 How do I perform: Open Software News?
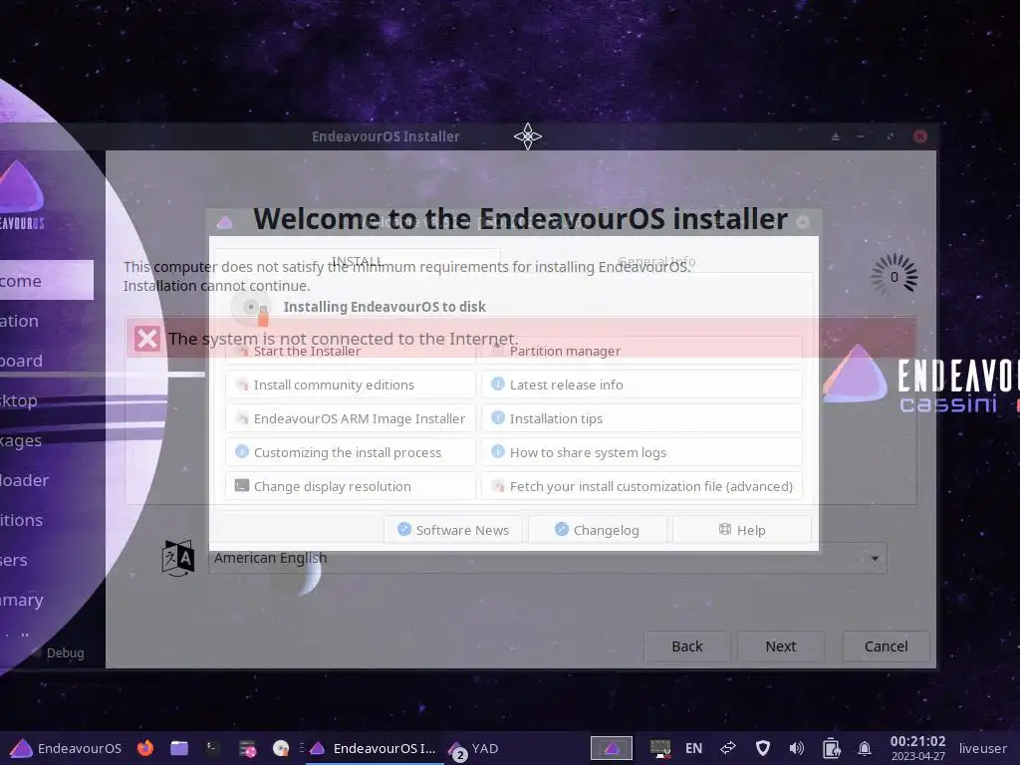[453, 530]
